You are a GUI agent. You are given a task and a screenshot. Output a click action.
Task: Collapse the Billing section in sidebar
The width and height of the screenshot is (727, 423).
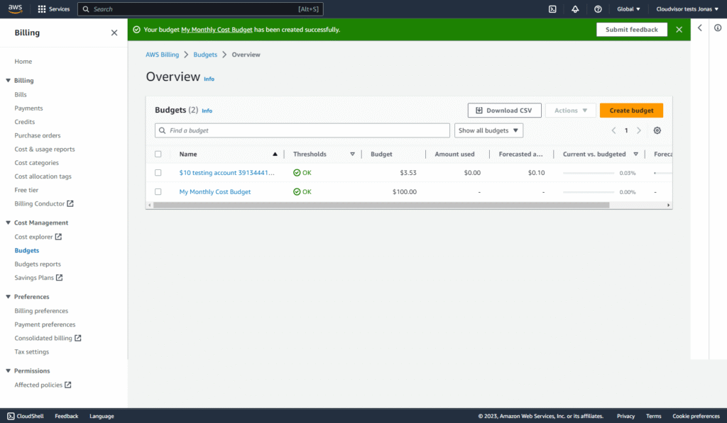(x=8, y=81)
